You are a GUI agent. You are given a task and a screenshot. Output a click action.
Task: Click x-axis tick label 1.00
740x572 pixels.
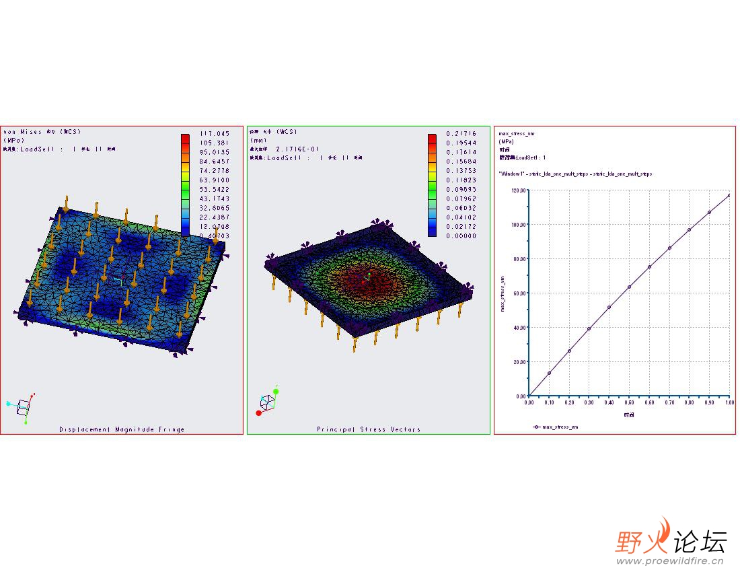click(x=730, y=402)
